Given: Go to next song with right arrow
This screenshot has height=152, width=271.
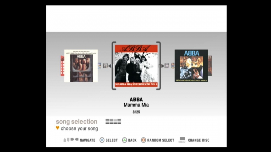Looking at the screenshot, I should pyautogui.click(x=163, y=66).
